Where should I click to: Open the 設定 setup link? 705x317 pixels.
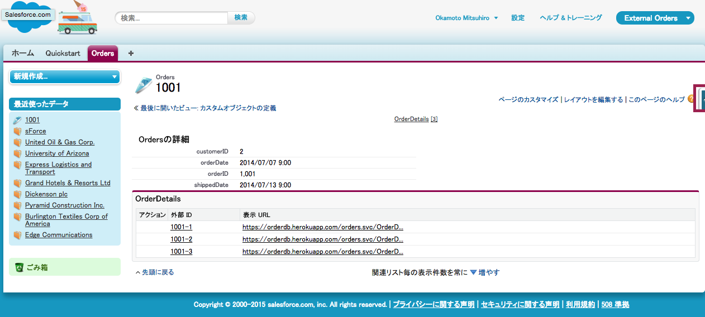(x=518, y=18)
